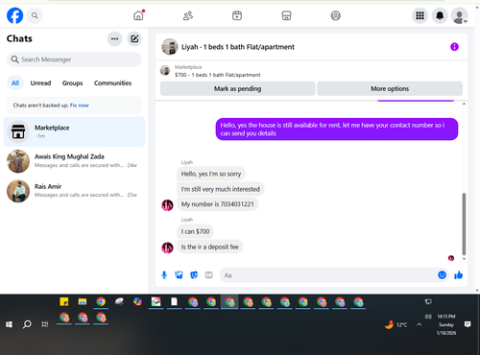Open conversation info purple icon

click(x=454, y=47)
